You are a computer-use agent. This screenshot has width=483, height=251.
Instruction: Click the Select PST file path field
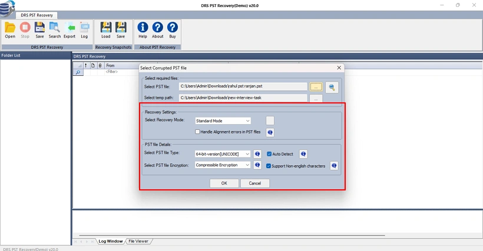(x=243, y=86)
